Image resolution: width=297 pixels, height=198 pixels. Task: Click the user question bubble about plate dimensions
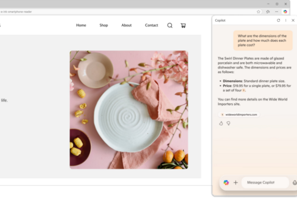(x=263, y=41)
